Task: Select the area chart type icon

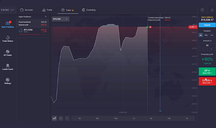Action: coord(54,118)
